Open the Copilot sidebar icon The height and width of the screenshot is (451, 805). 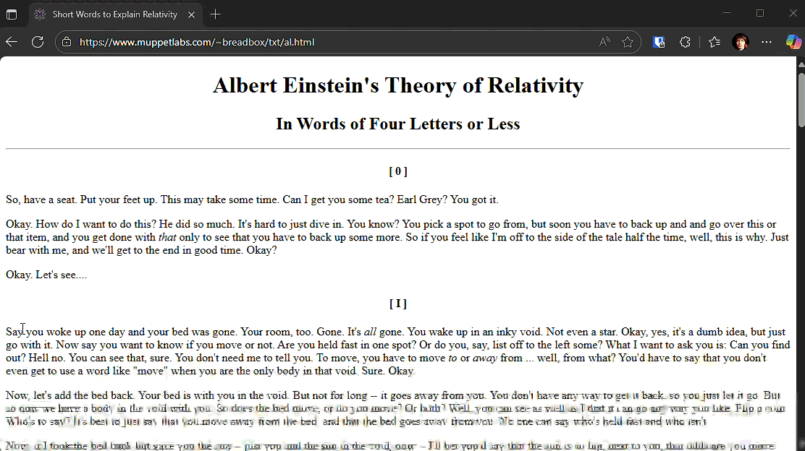[793, 42]
